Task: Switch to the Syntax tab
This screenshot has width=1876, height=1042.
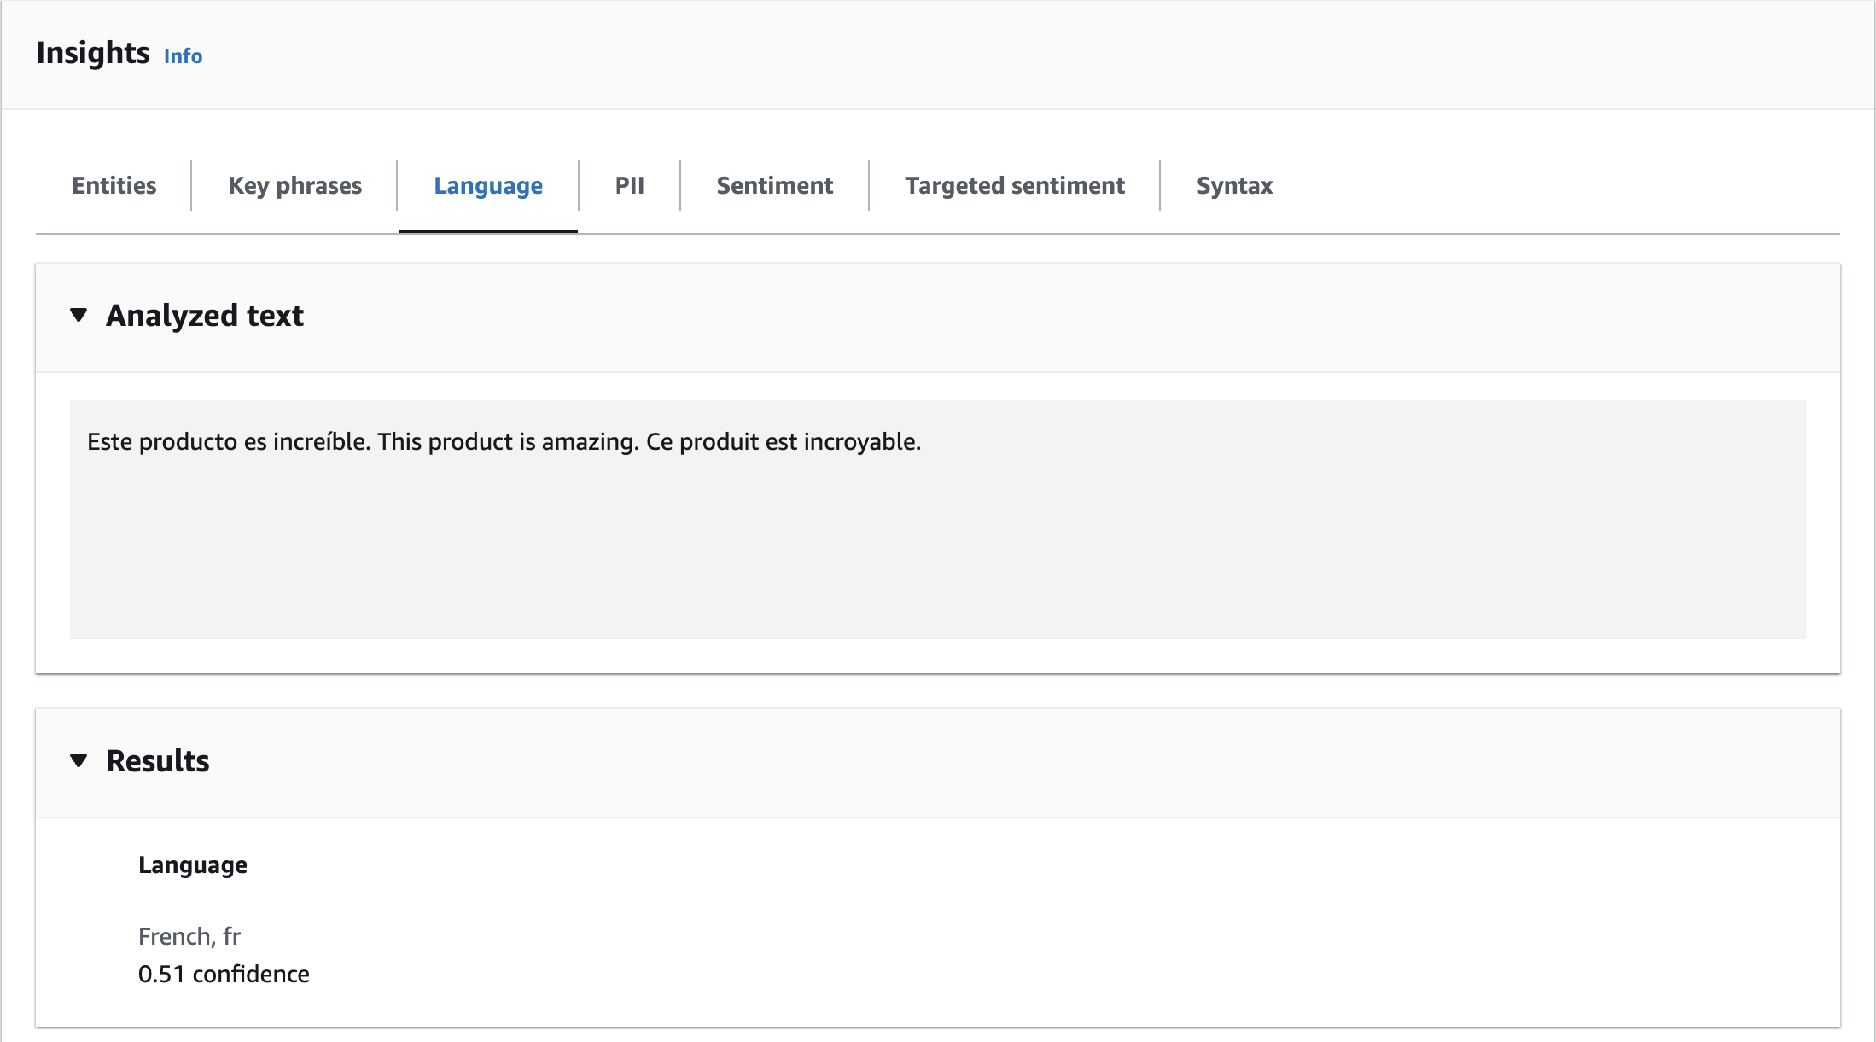Action: [1234, 185]
